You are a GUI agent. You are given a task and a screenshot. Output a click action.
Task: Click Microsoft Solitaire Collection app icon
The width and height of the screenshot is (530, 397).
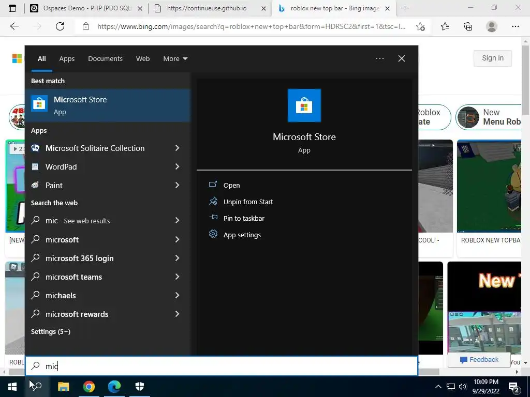click(x=35, y=148)
